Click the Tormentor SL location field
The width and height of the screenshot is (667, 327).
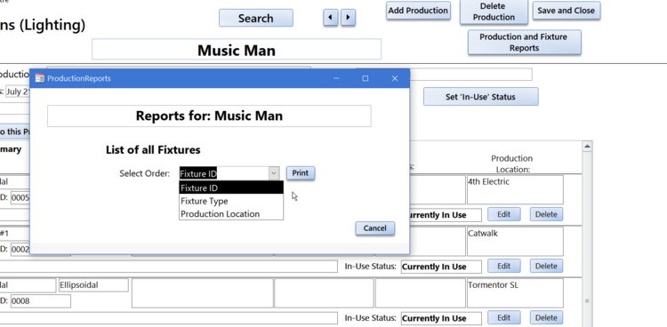coord(515,293)
